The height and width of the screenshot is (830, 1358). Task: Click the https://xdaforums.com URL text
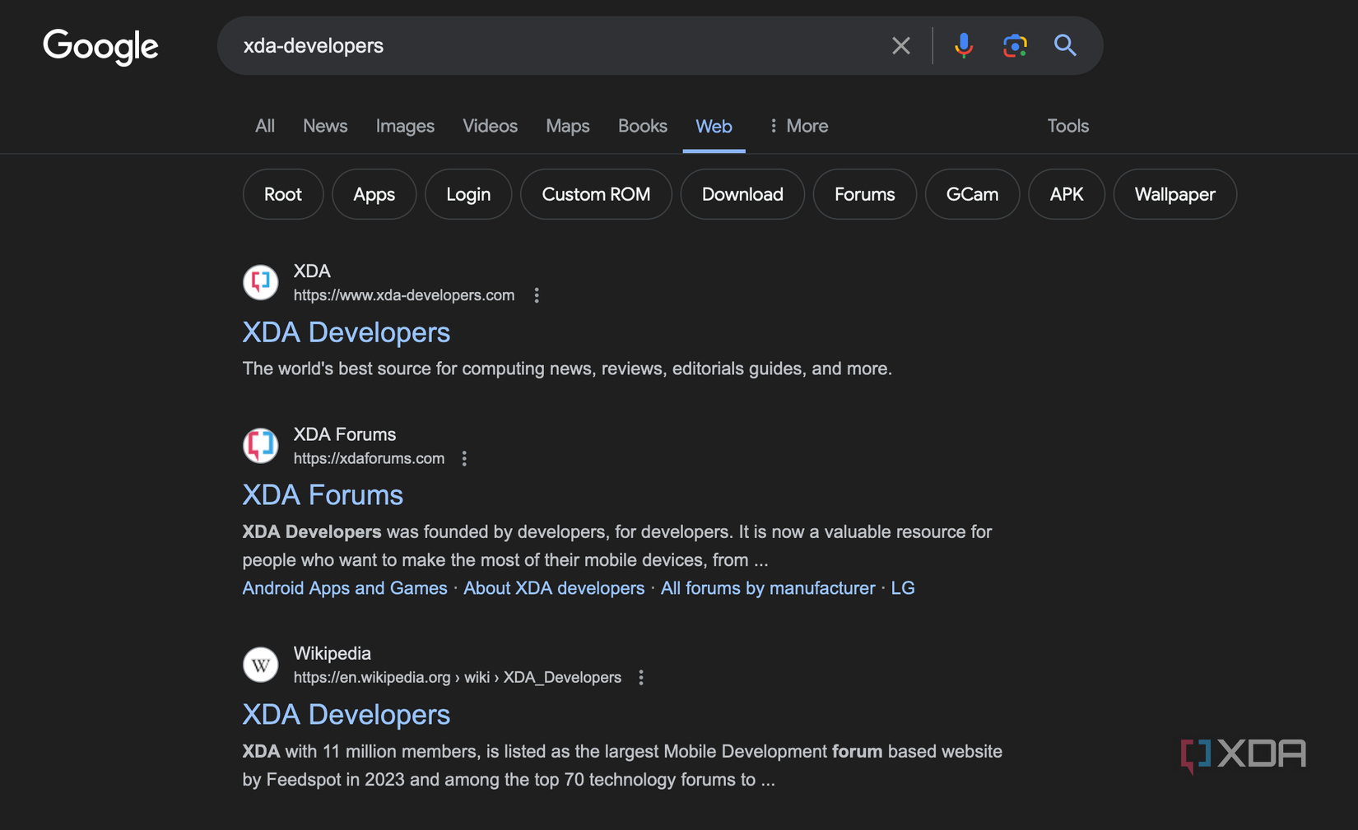(369, 458)
